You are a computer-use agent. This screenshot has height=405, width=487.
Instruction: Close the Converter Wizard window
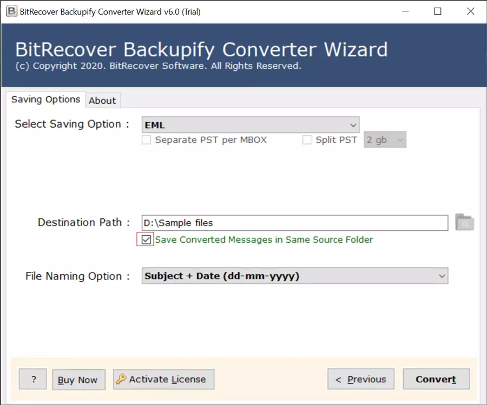471,11
